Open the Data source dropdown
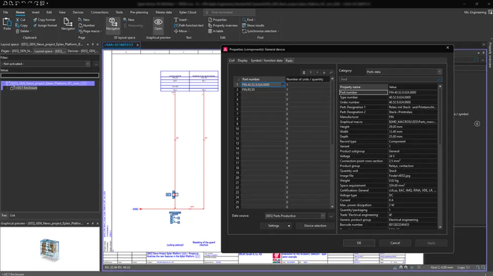The image size is (493, 276). point(295,215)
